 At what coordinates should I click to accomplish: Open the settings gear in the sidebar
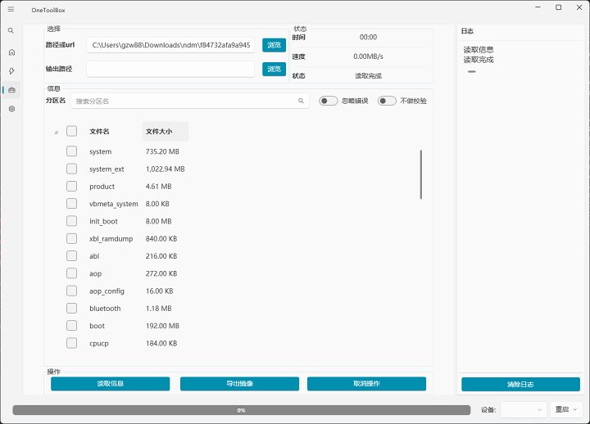click(x=11, y=108)
